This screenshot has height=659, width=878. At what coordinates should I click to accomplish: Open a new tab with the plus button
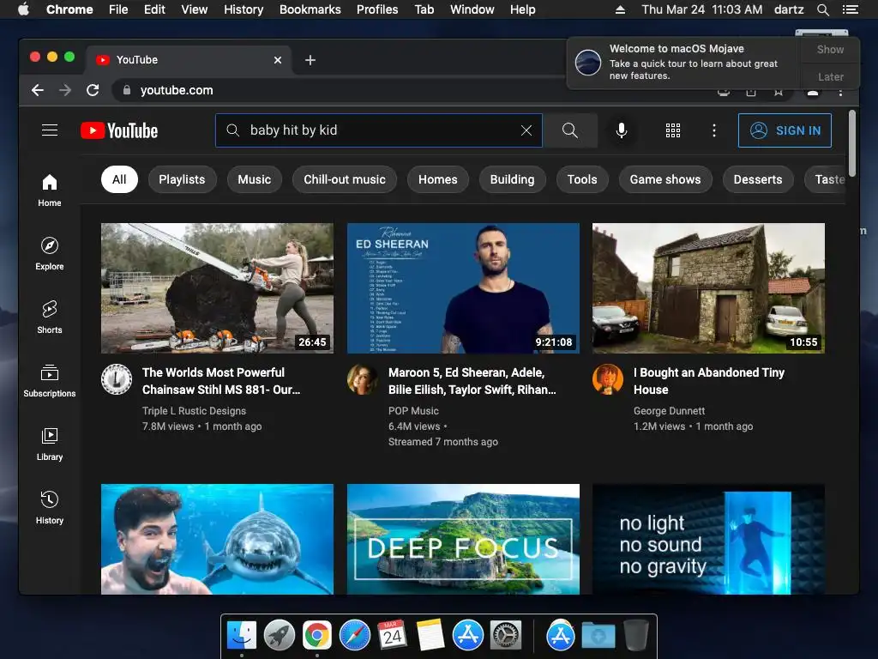coord(310,60)
